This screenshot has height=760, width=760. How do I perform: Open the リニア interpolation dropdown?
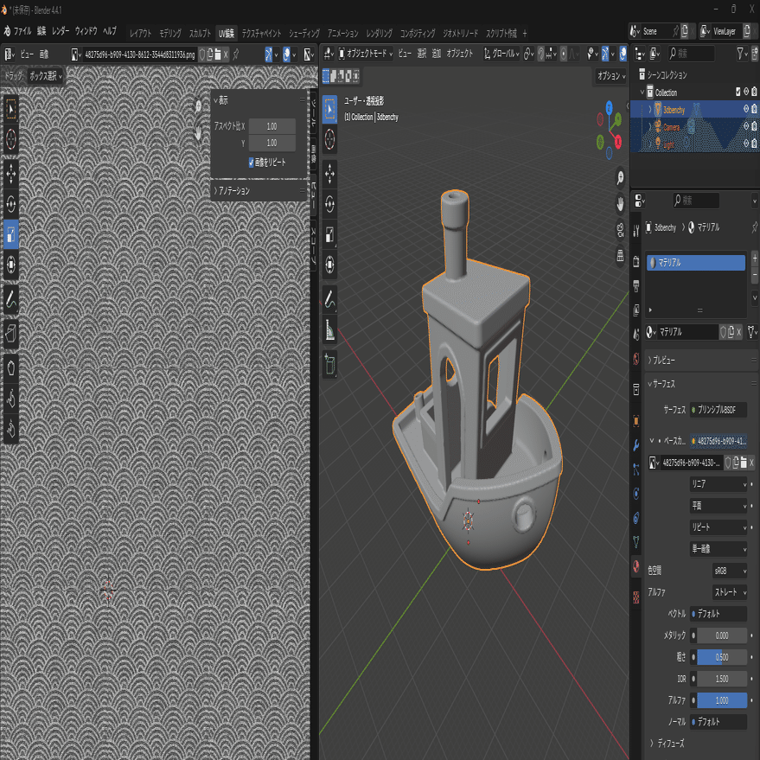718,484
